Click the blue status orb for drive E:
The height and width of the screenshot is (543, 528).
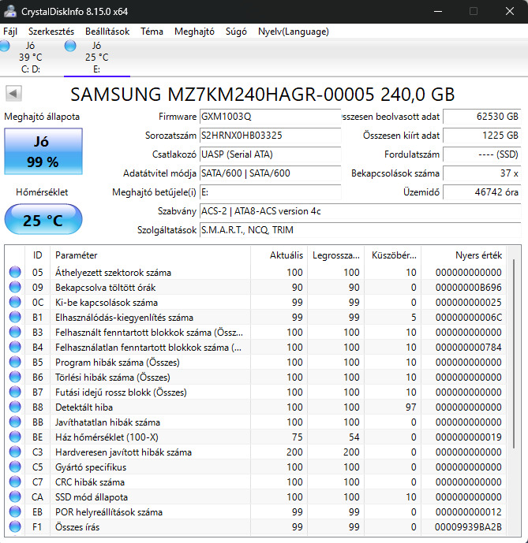pyautogui.click(x=70, y=46)
